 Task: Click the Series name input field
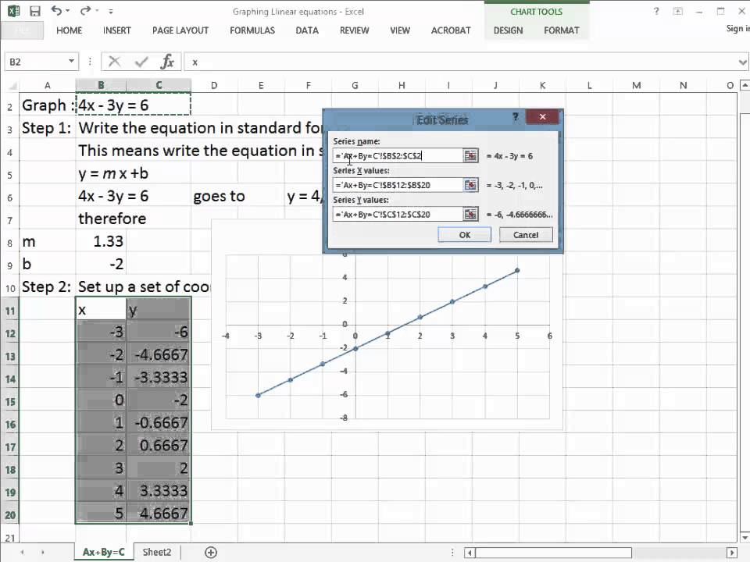(x=398, y=156)
